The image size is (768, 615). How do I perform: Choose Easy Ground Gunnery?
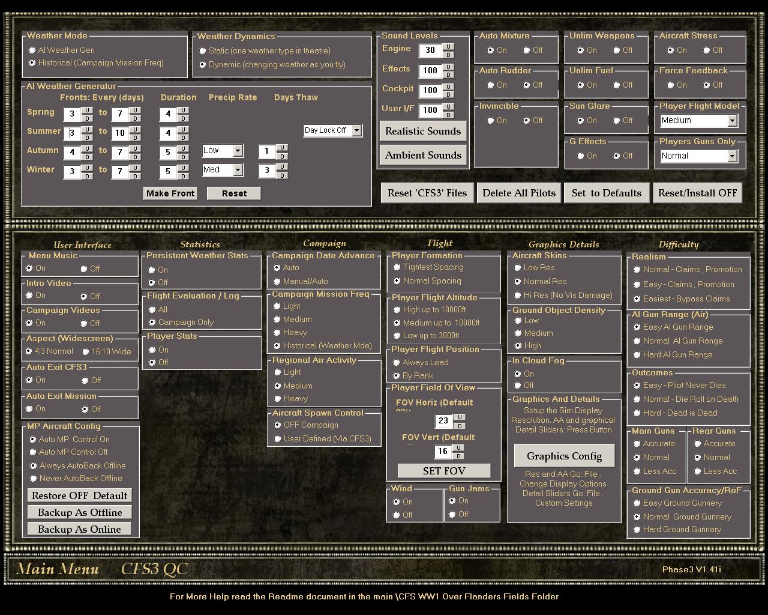(x=637, y=503)
